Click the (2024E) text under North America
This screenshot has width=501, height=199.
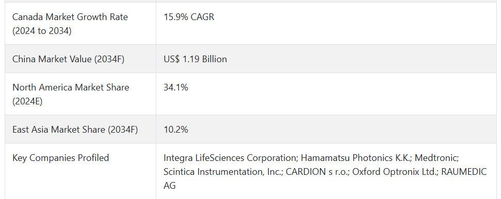coord(27,101)
